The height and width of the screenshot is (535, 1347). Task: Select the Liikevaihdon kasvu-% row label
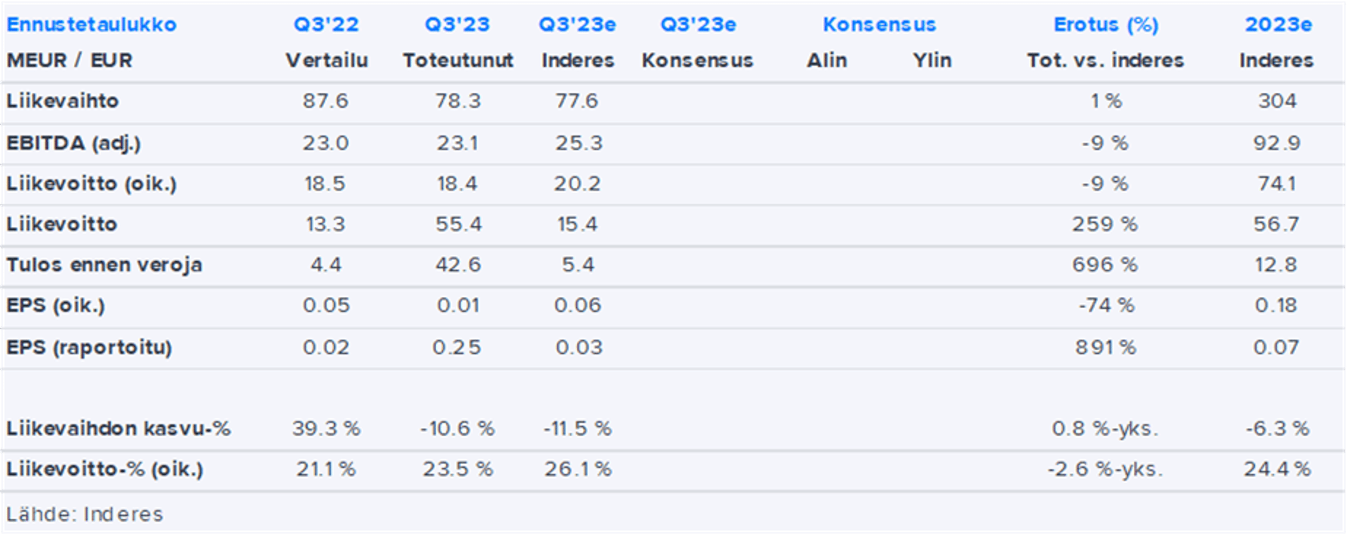(118, 429)
